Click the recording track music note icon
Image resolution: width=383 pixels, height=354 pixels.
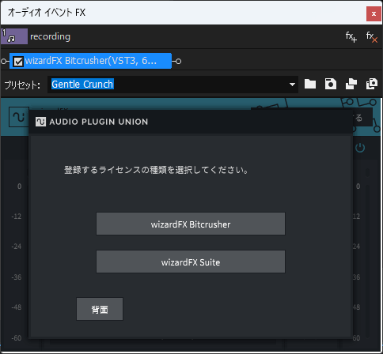coord(14,36)
